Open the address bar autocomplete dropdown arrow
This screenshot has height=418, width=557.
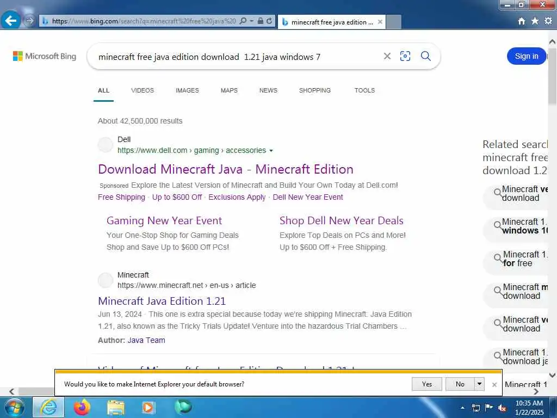click(251, 21)
